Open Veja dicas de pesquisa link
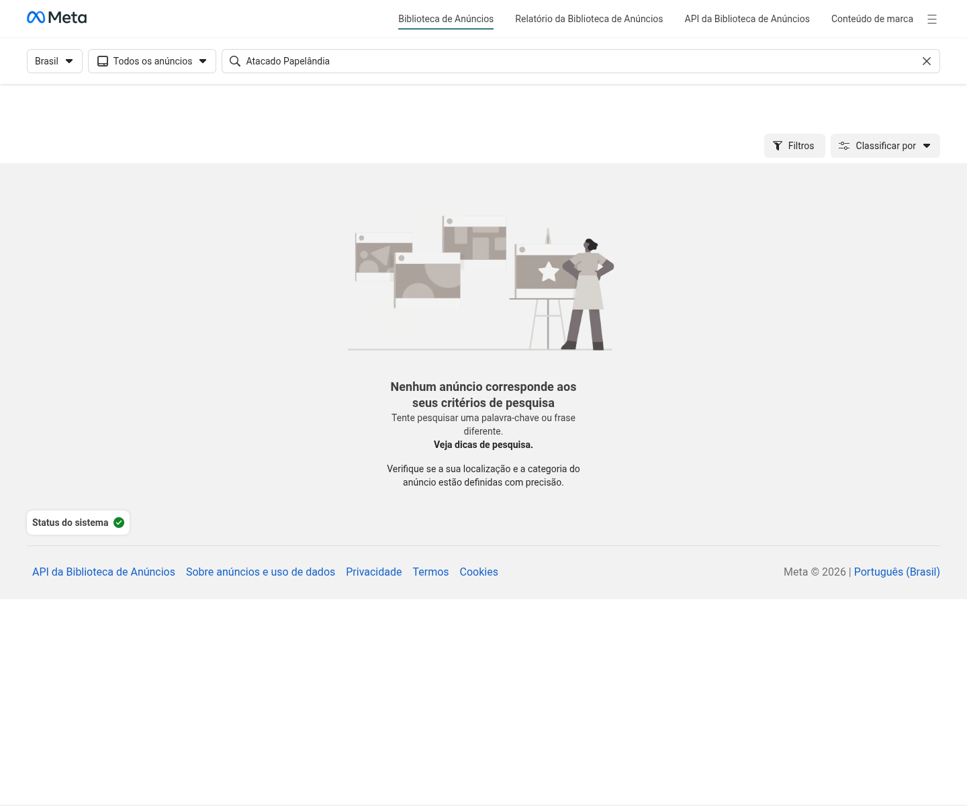967x806 pixels. click(483, 445)
